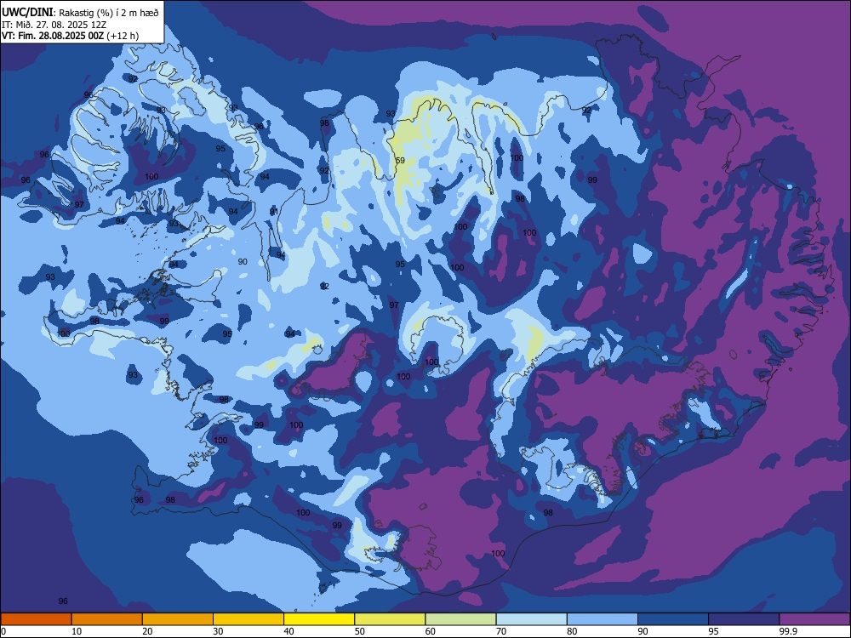Pick the pale green 60–70 legend swatch
The image size is (851, 638).
460,619
